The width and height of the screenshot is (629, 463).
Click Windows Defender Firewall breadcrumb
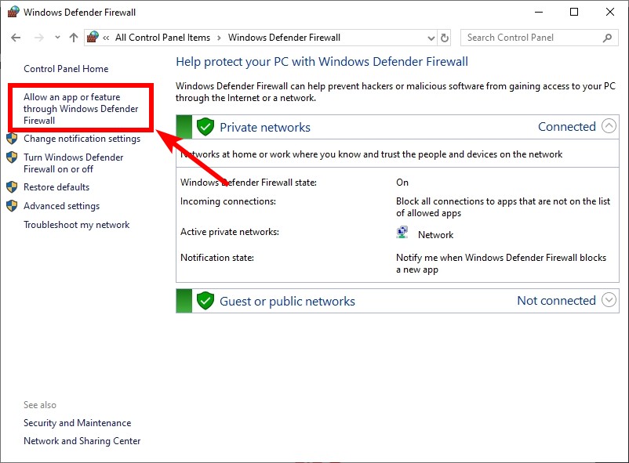pyautogui.click(x=284, y=38)
